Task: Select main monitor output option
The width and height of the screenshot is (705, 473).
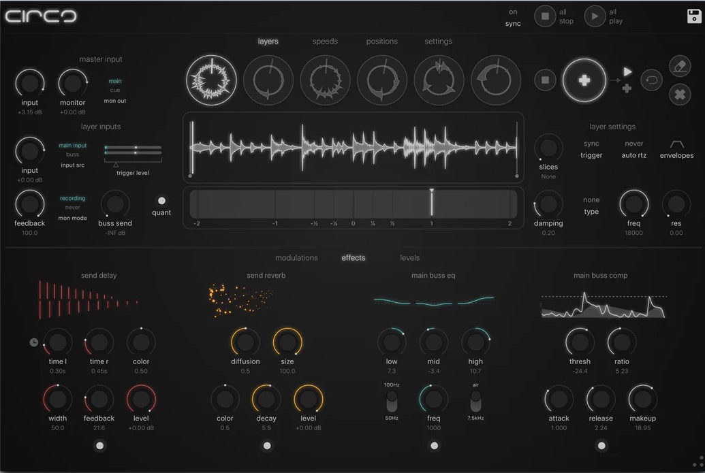Action: click(x=115, y=81)
